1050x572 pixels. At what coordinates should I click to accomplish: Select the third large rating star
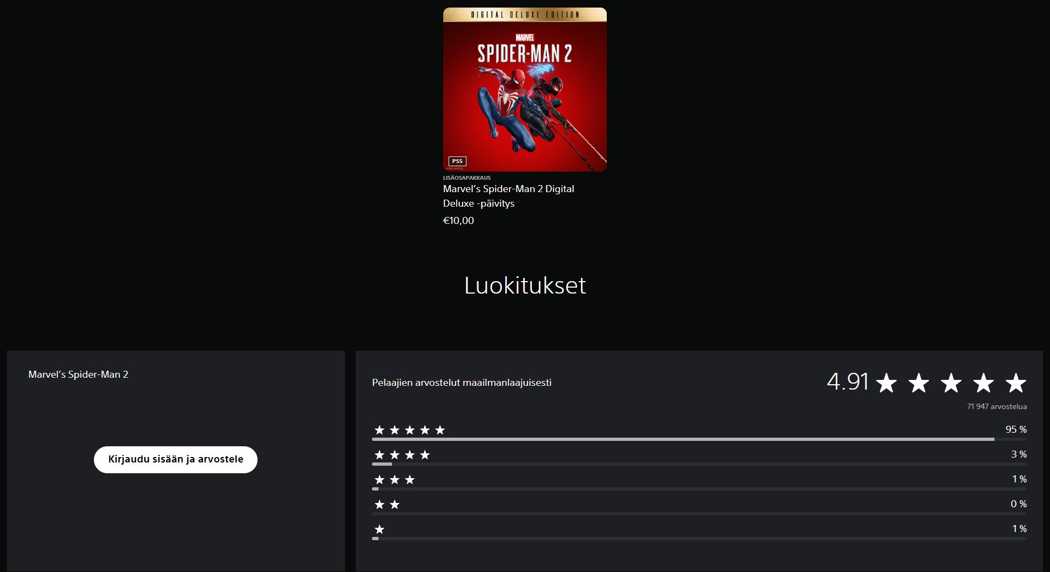point(951,383)
